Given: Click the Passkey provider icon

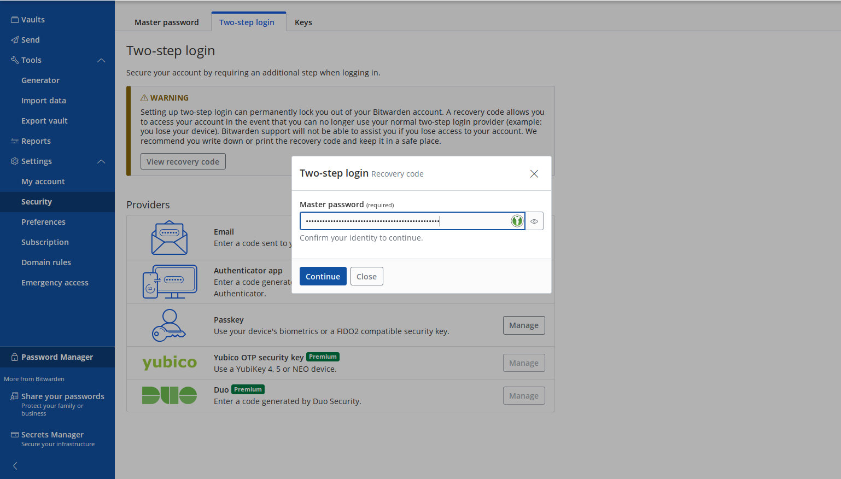Looking at the screenshot, I should coord(170,325).
